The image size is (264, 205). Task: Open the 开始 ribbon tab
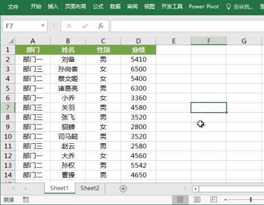36,7
